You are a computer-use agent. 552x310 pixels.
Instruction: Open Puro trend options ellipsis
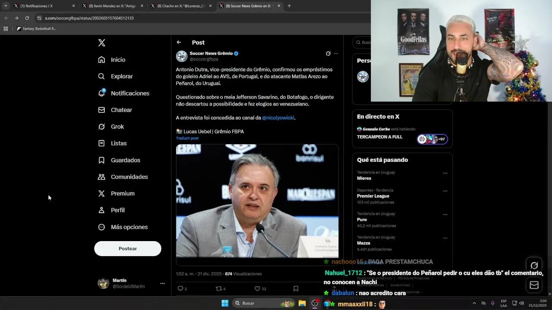point(445,214)
